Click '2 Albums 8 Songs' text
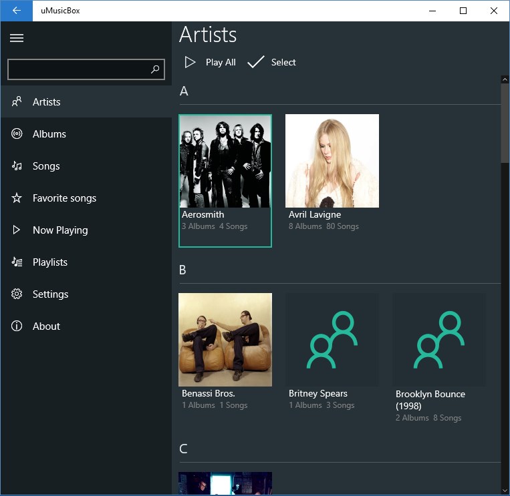Screen dimensions: 510x496 pyautogui.click(x=428, y=418)
